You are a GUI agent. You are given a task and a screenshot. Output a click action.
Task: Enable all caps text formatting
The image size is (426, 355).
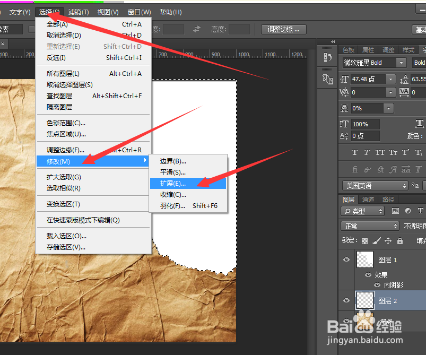point(380,153)
